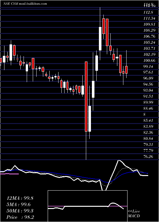Click the 79.31 price axis label
159x222 pixels.
coord(148,145)
